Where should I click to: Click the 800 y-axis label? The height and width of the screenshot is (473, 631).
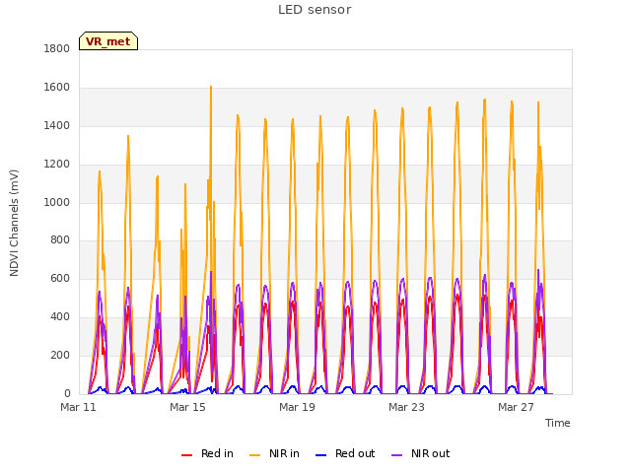tap(60, 240)
